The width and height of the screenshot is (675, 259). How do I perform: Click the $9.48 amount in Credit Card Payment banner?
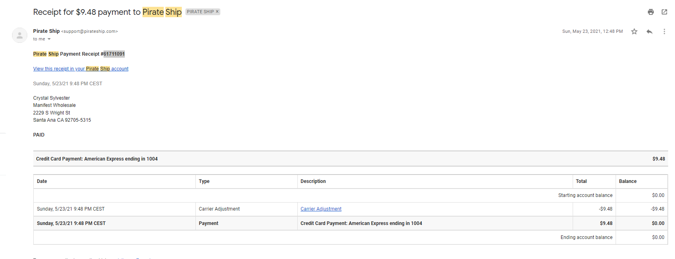click(659, 159)
